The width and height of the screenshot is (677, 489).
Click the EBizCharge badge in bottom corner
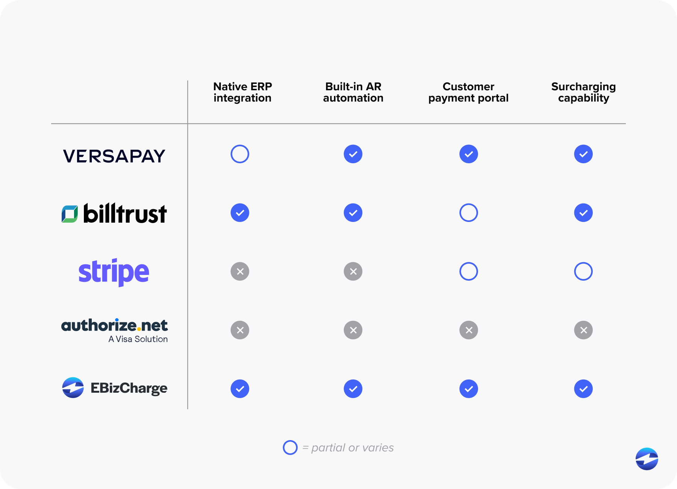pos(647,459)
